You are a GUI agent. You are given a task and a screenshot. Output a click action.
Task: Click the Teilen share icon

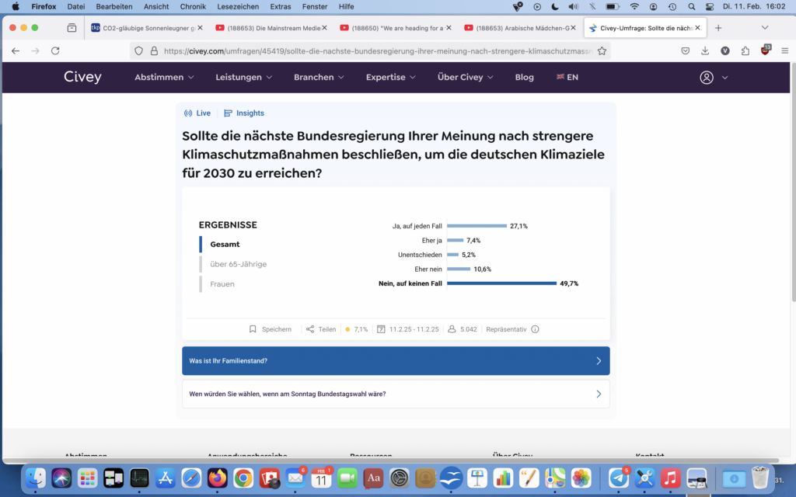point(310,329)
